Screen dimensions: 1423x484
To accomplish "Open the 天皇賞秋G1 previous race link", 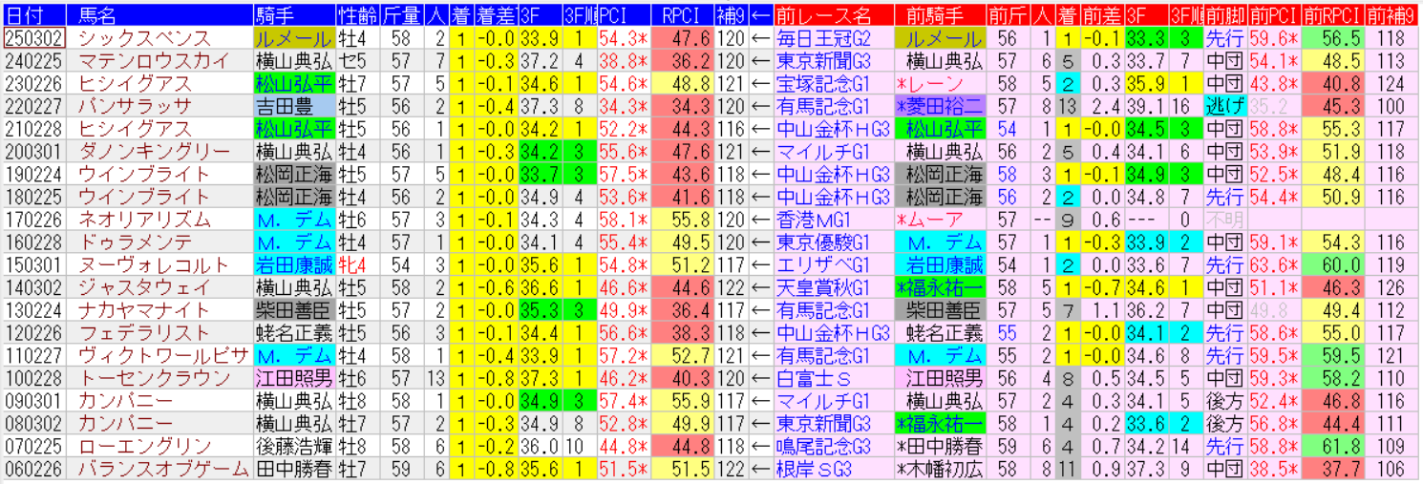I will coord(821,287).
